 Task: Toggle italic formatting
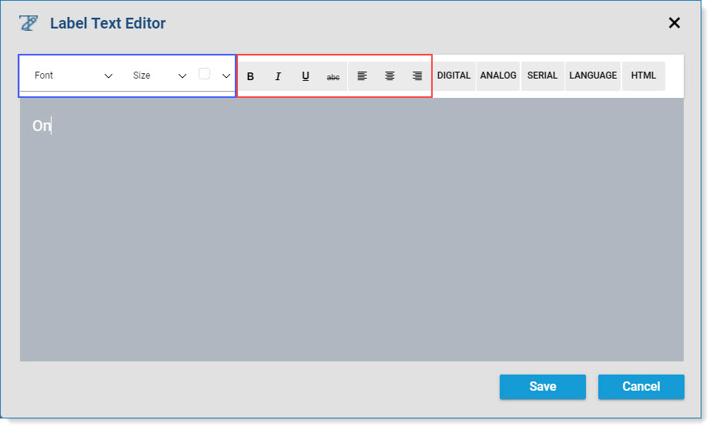pyautogui.click(x=278, y=76)
